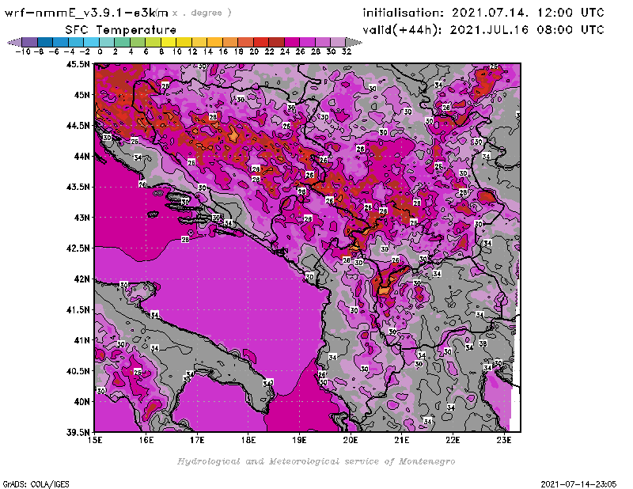Click the 17E longitude label

[x=197, y=440]
